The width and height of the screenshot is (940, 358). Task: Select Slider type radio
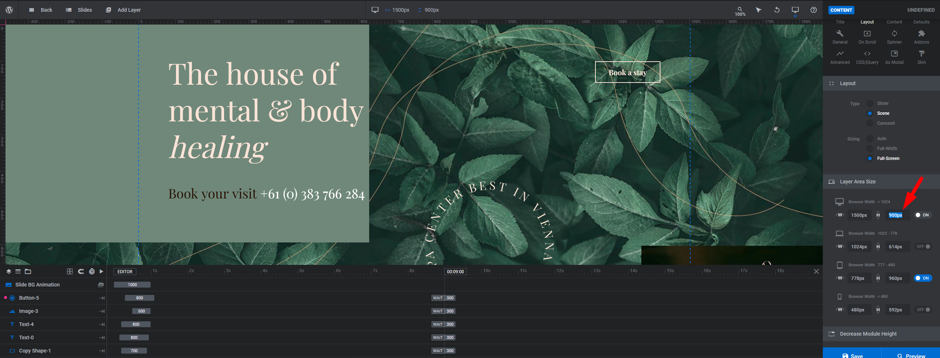click(870, 103)
